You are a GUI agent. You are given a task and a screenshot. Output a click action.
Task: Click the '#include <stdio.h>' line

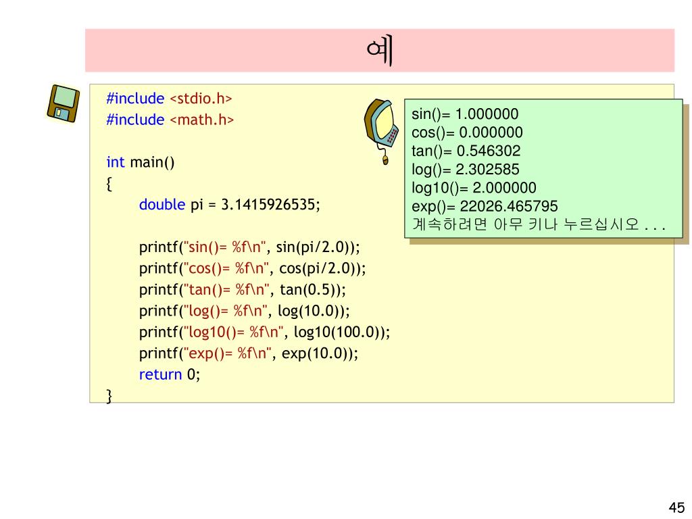(x=169, y=98)
